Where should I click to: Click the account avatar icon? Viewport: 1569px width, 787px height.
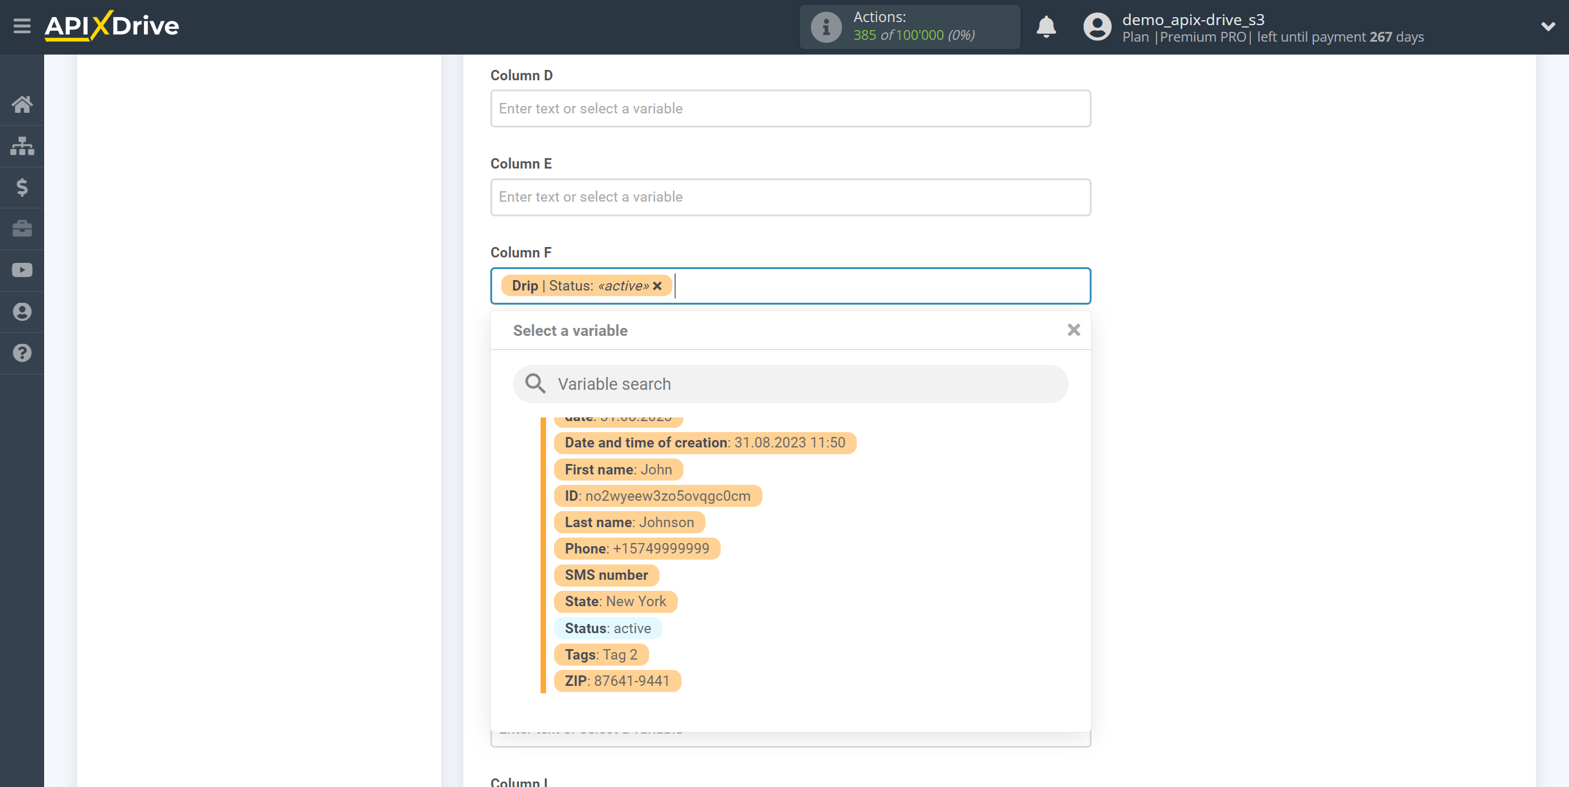pos(1097,27)
